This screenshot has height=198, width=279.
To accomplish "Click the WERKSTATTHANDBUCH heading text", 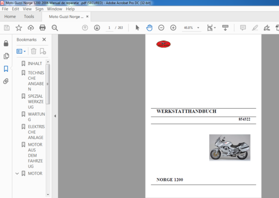I will click(186, 111).
